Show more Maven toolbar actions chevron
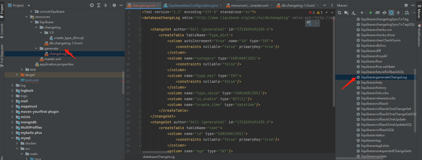422x160 pixels. pyautogui.click(x=414, y=13)
